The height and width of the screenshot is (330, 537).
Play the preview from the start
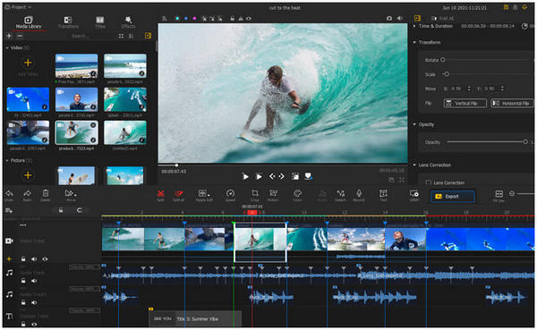click(245, 177)
